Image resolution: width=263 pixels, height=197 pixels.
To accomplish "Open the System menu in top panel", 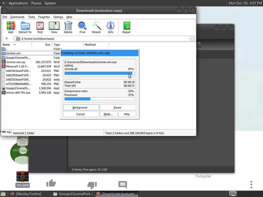I will point(50,3).
